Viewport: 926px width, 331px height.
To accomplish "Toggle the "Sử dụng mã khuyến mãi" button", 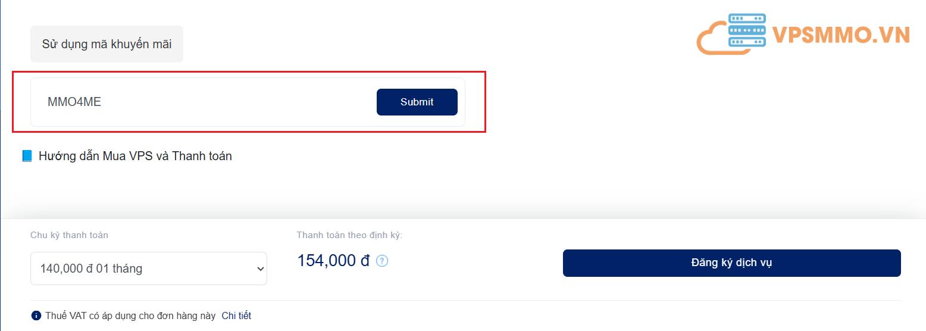I will pyautogui.click(x=107, y=44).
